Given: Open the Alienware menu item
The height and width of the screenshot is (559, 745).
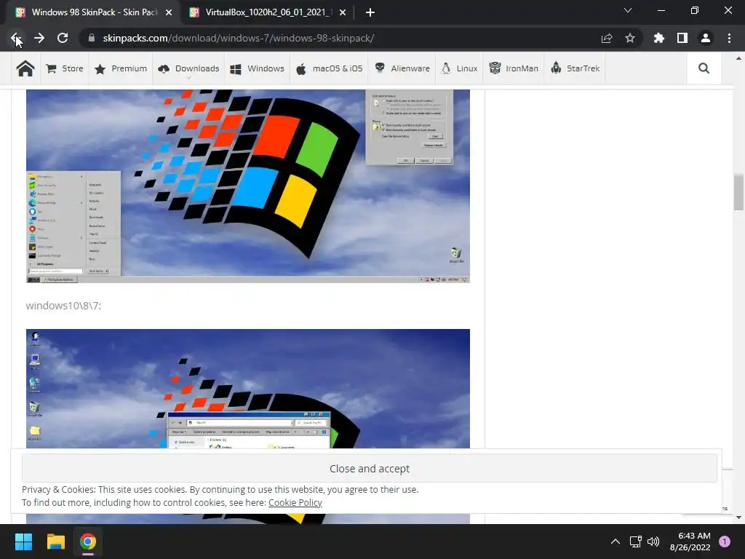Looking at the screenshot, I should coord(402,68).
